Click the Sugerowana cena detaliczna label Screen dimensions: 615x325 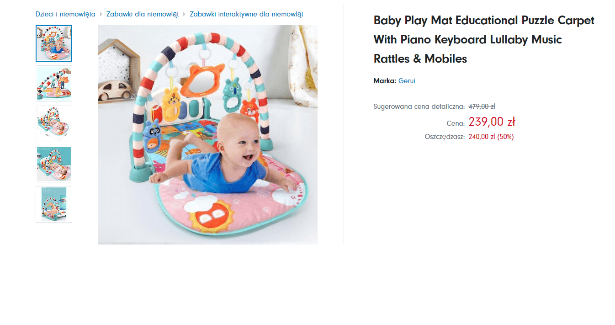pyautogui.click(x=419, y=107)
